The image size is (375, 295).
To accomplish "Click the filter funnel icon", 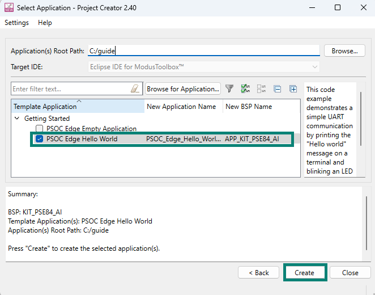I will (x=229, y=89).
